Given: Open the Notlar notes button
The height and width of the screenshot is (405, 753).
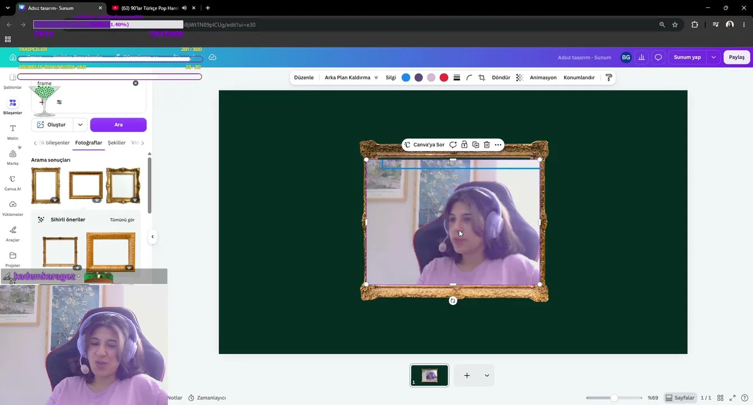Looking at the screenshot, I should 175,398.
